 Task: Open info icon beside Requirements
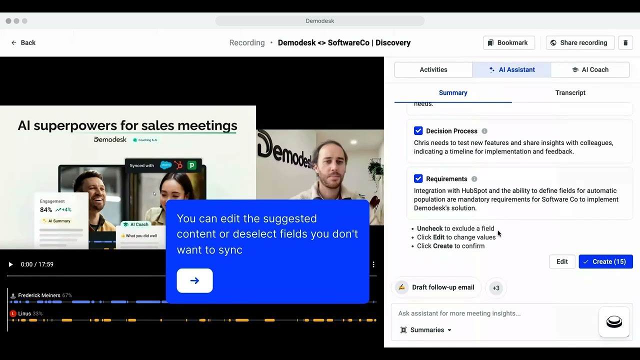pyautogui.click(x=474, y=179)
